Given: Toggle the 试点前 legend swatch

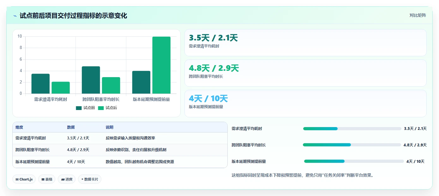Looking at the screenshot, I should 79,108.
